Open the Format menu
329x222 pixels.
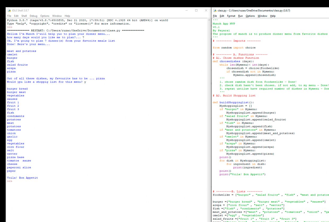(231, 16)
